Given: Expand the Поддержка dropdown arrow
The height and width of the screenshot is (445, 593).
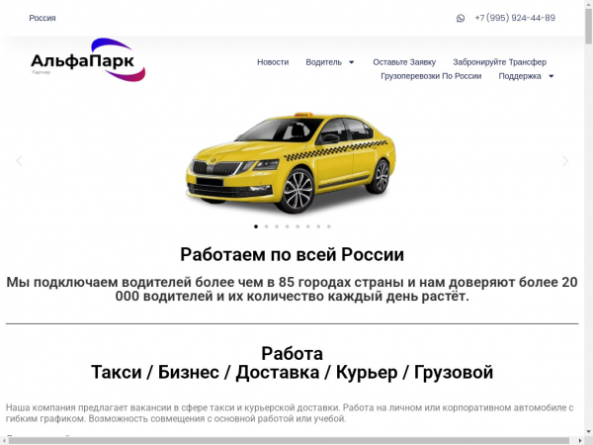Looking at the screenshot, I should pyautogui.click(x=551, y=76).
